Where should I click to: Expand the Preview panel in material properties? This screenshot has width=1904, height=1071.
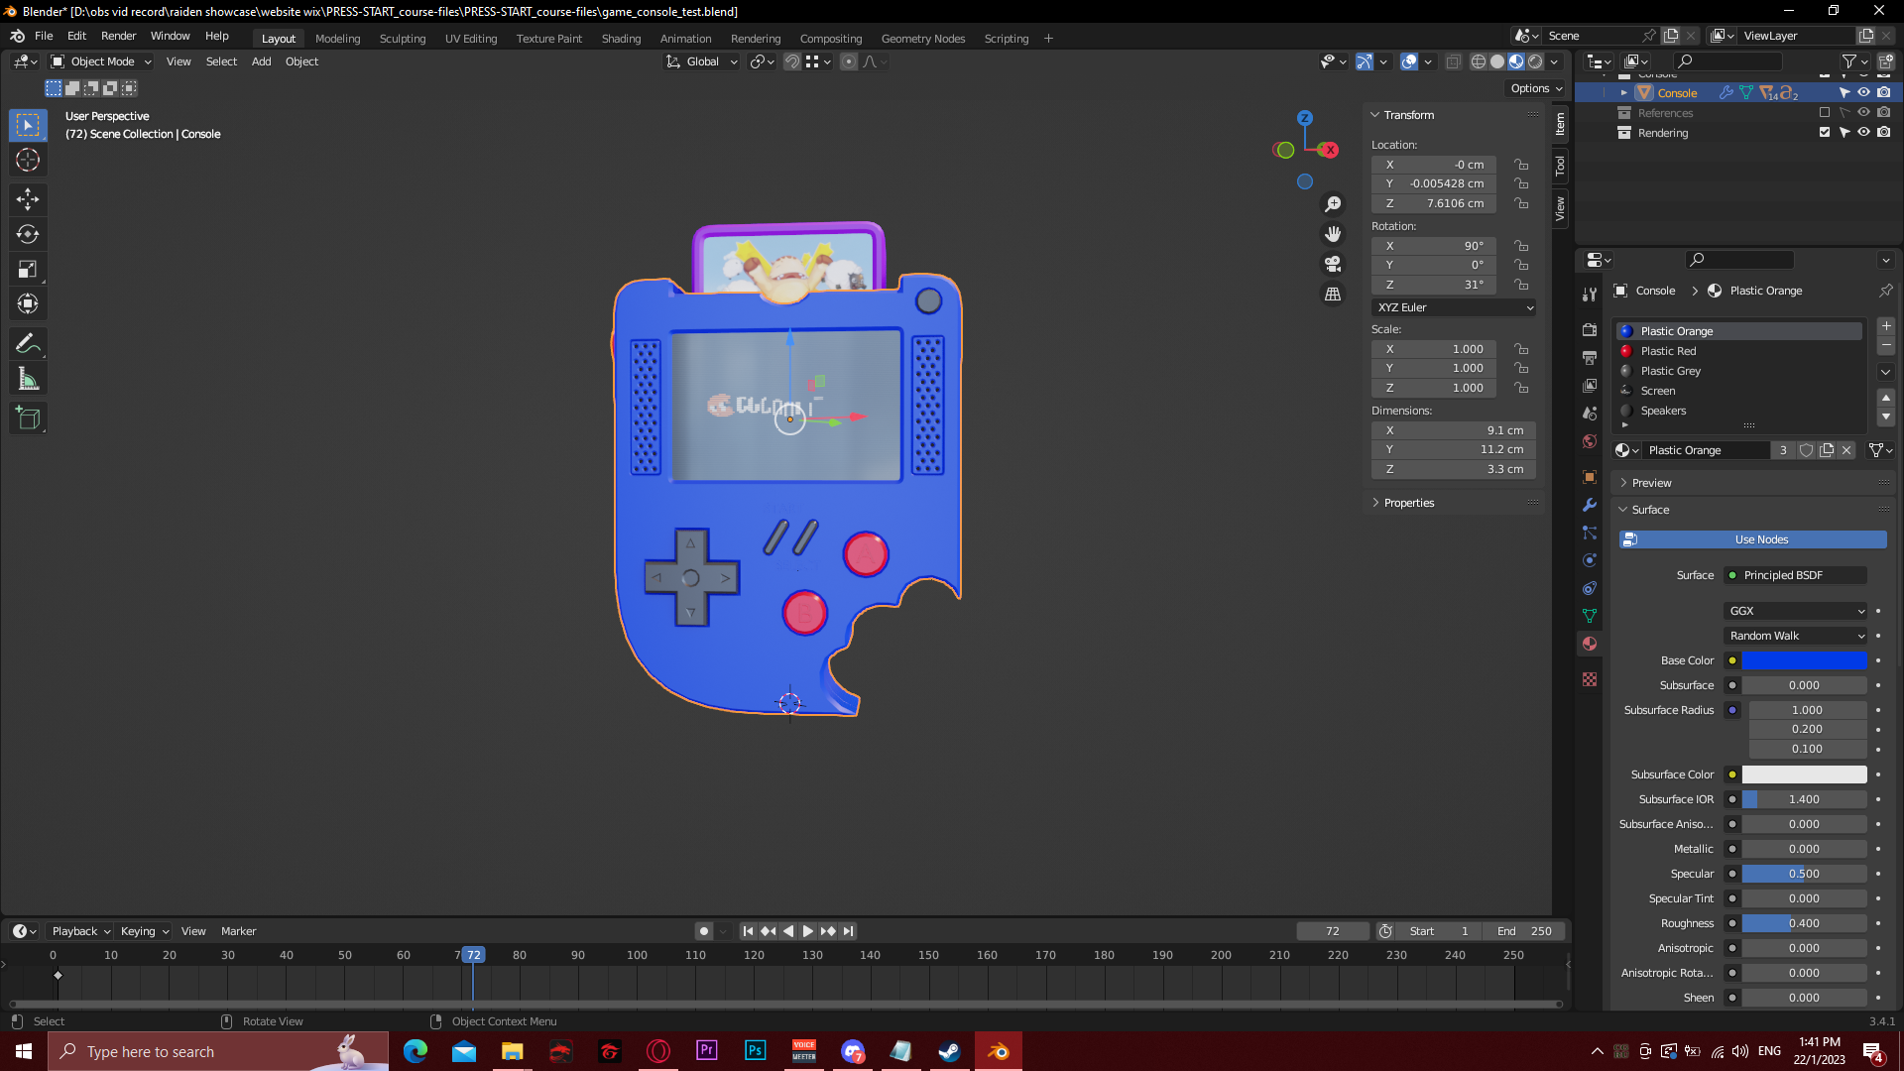point(1651,483)
